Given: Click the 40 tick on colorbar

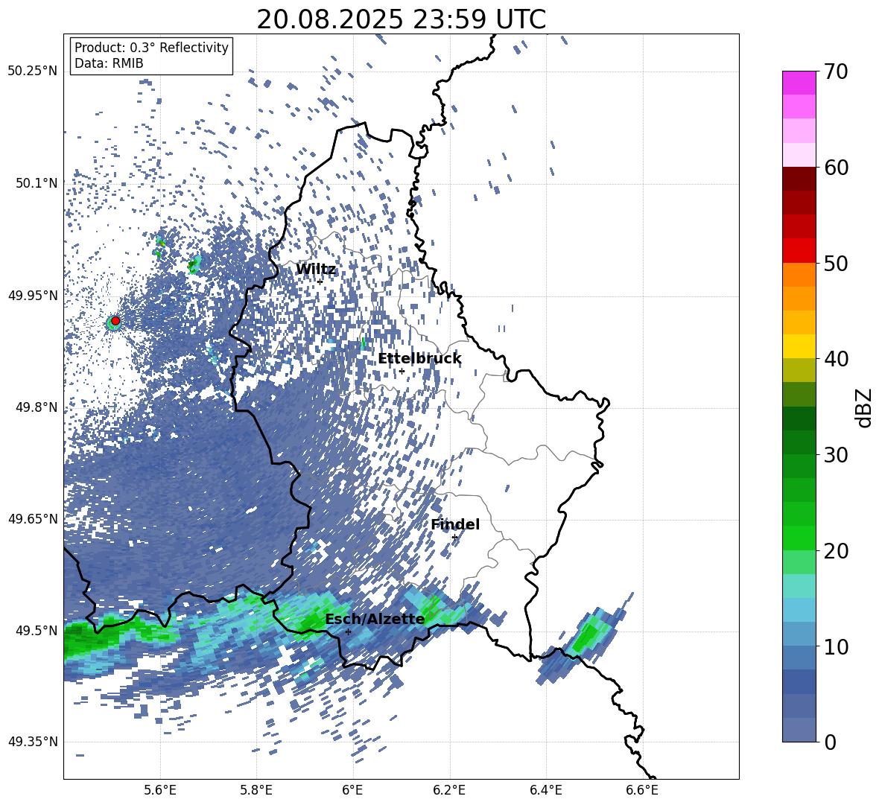Looking at the screenshot, I should (836, 359).
